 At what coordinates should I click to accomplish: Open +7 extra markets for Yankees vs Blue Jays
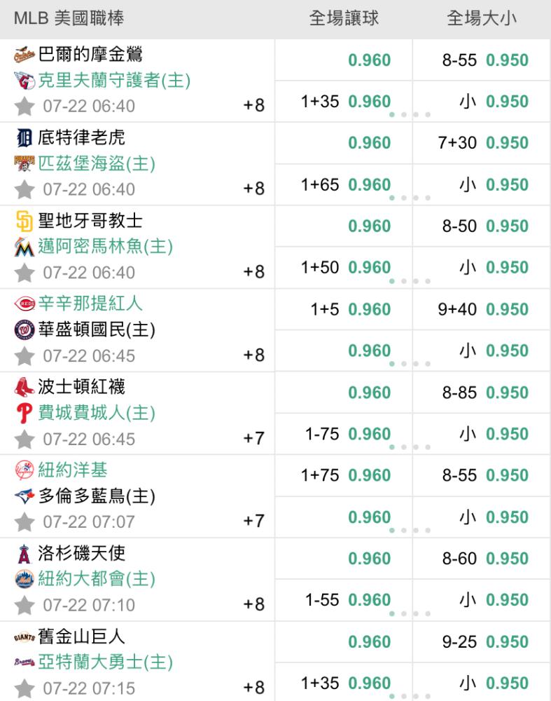coord(253,521)
